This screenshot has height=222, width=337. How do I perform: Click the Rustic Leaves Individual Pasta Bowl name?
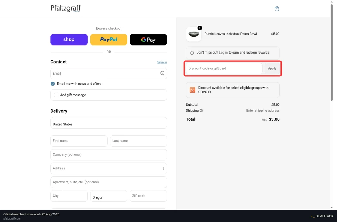(231, 34)
